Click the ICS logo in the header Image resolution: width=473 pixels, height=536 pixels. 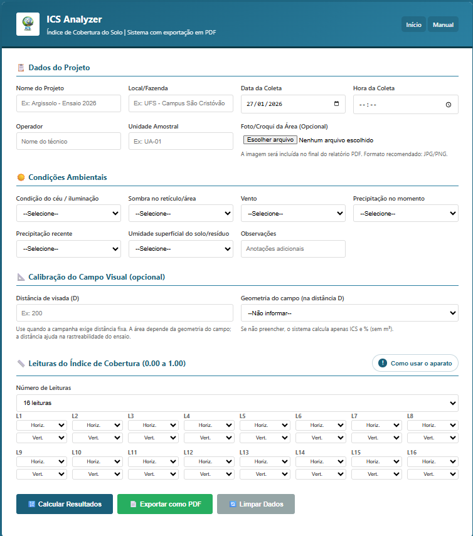(x=28, y=24)
